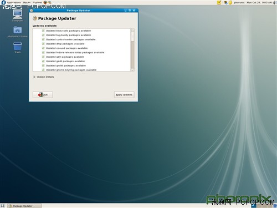The width and height of the screenshot is (277, 208).
Task: Launch Firefox from the top panel
Action: click(x=45, y=2)
